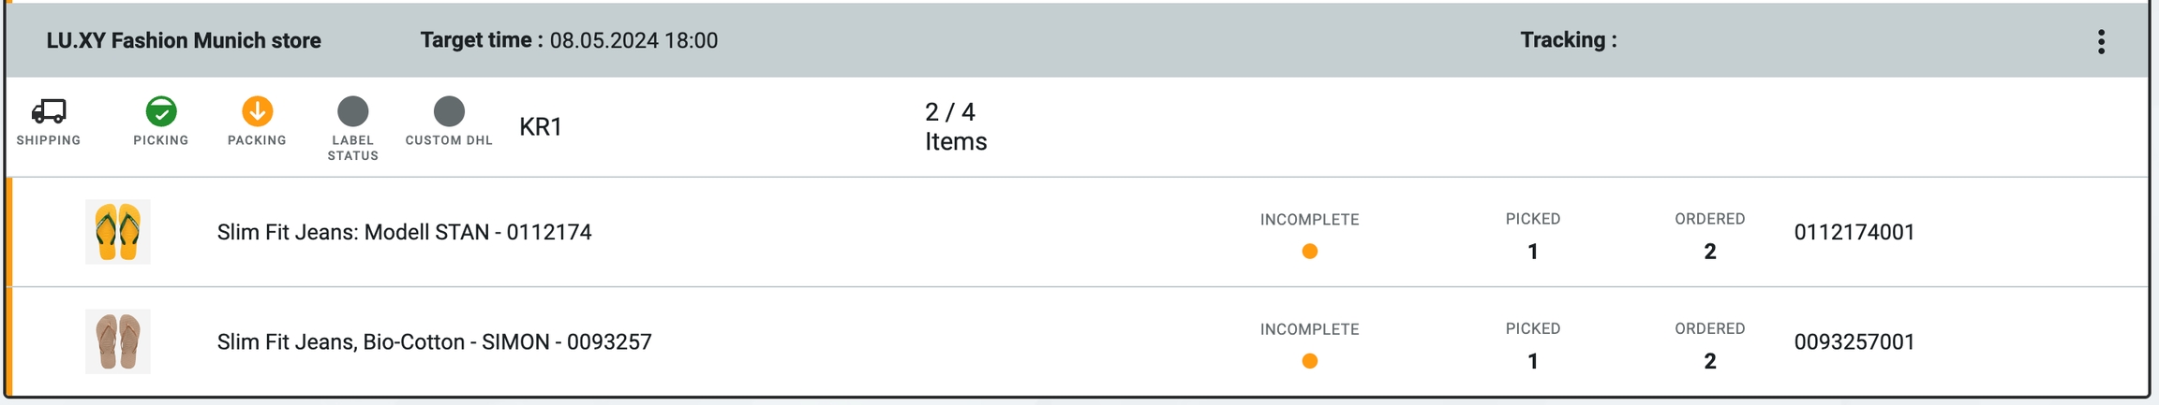Image resolution: width=2159 pixels, height=405 pixels.
Task: Click the green Picking status checkmark icon
Action: [161, 111]
